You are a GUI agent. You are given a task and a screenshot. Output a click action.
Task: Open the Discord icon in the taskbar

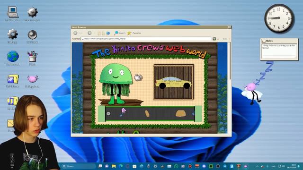(x=204, y=166)
